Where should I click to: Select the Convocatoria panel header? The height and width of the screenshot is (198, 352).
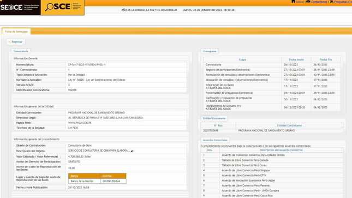point(21,51)
